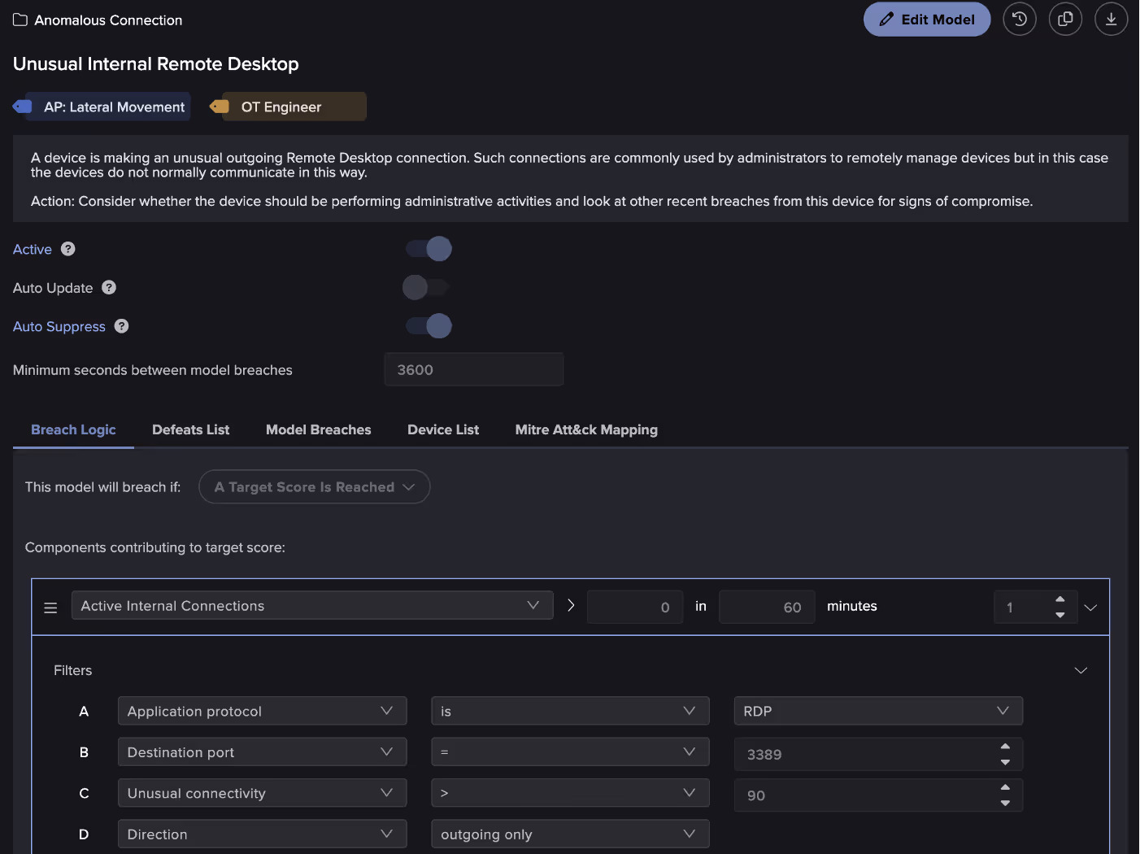Decrease the score weight stepper down arrow
1140x854 pixels.
pyautogui.click(x=1060, y=615)
